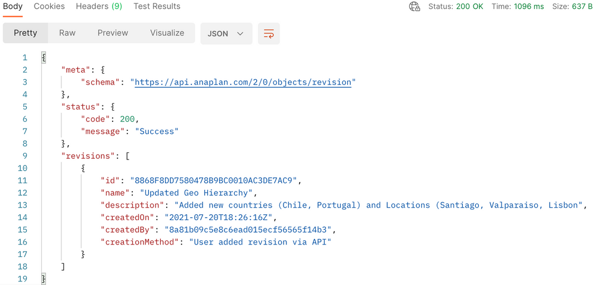Click the Status 200 OK indicator
The image size is (595, 285).
click(456, 7)
